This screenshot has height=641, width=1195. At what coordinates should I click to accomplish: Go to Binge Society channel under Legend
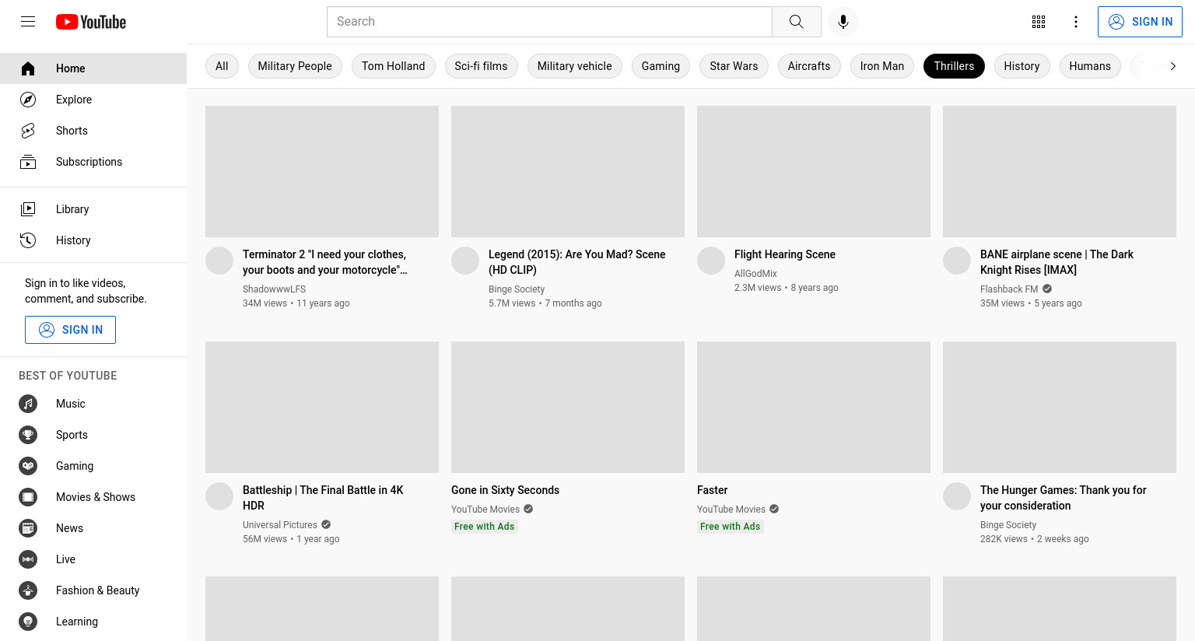click(x=517, y=289)
